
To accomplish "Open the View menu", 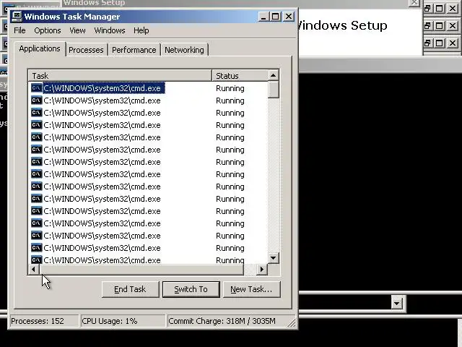I will coord(77,30).
